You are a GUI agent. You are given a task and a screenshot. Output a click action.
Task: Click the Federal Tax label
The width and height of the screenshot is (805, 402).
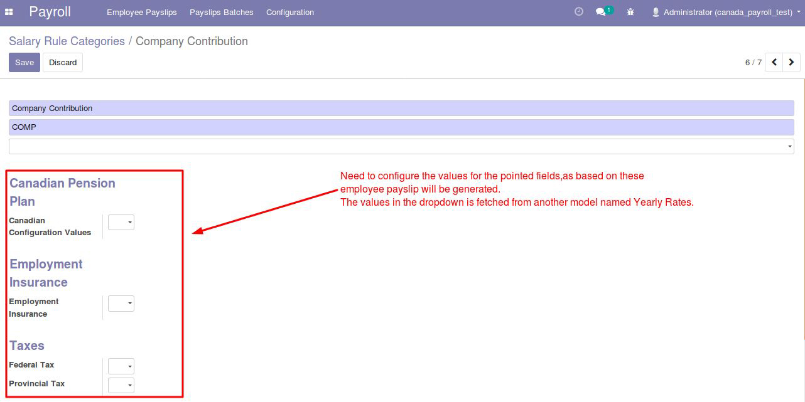point(31,365)
